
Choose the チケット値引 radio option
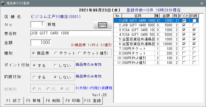[x=80, y=53]
